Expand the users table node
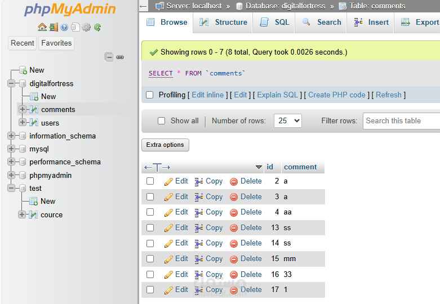The image size is (440, 304). click(x=23, y=122)
